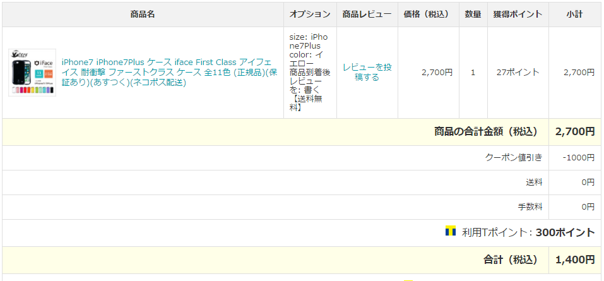604x281 pixels.
Task: Click the 0円 value in the 送料 row
Action: pos(588,182)
